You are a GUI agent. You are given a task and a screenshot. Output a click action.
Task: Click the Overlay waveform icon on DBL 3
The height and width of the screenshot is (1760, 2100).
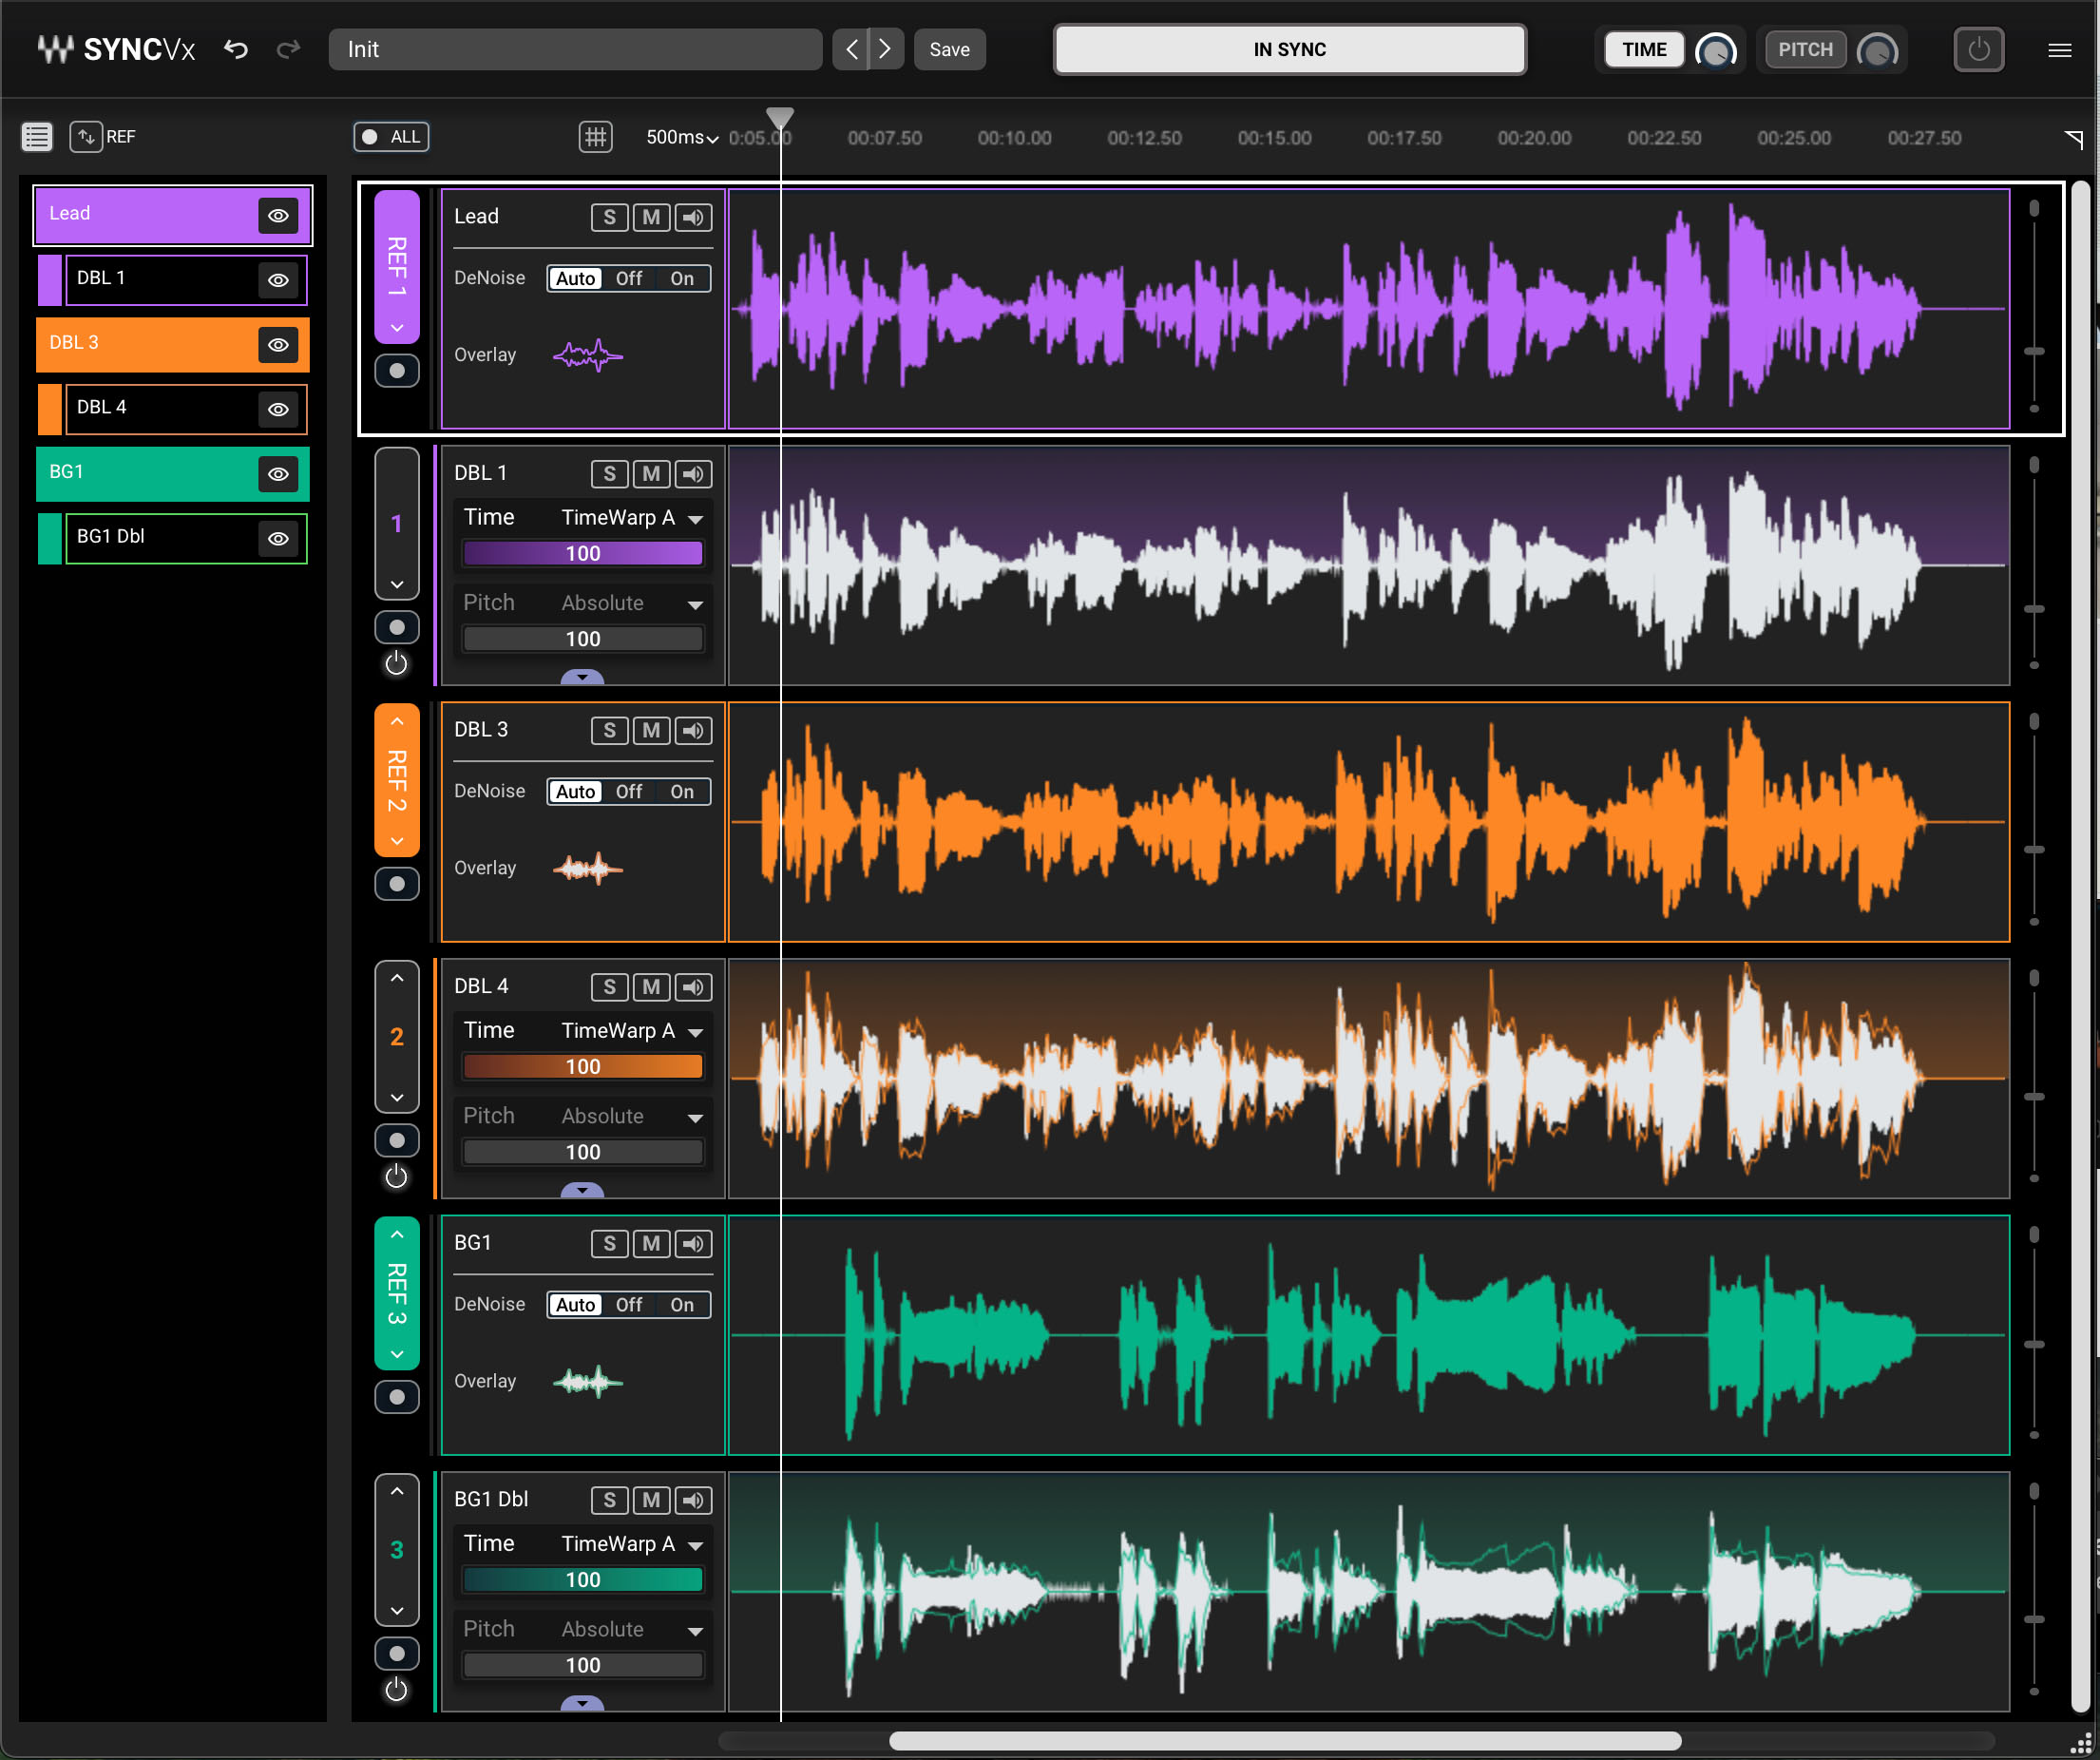click(587, 868)
